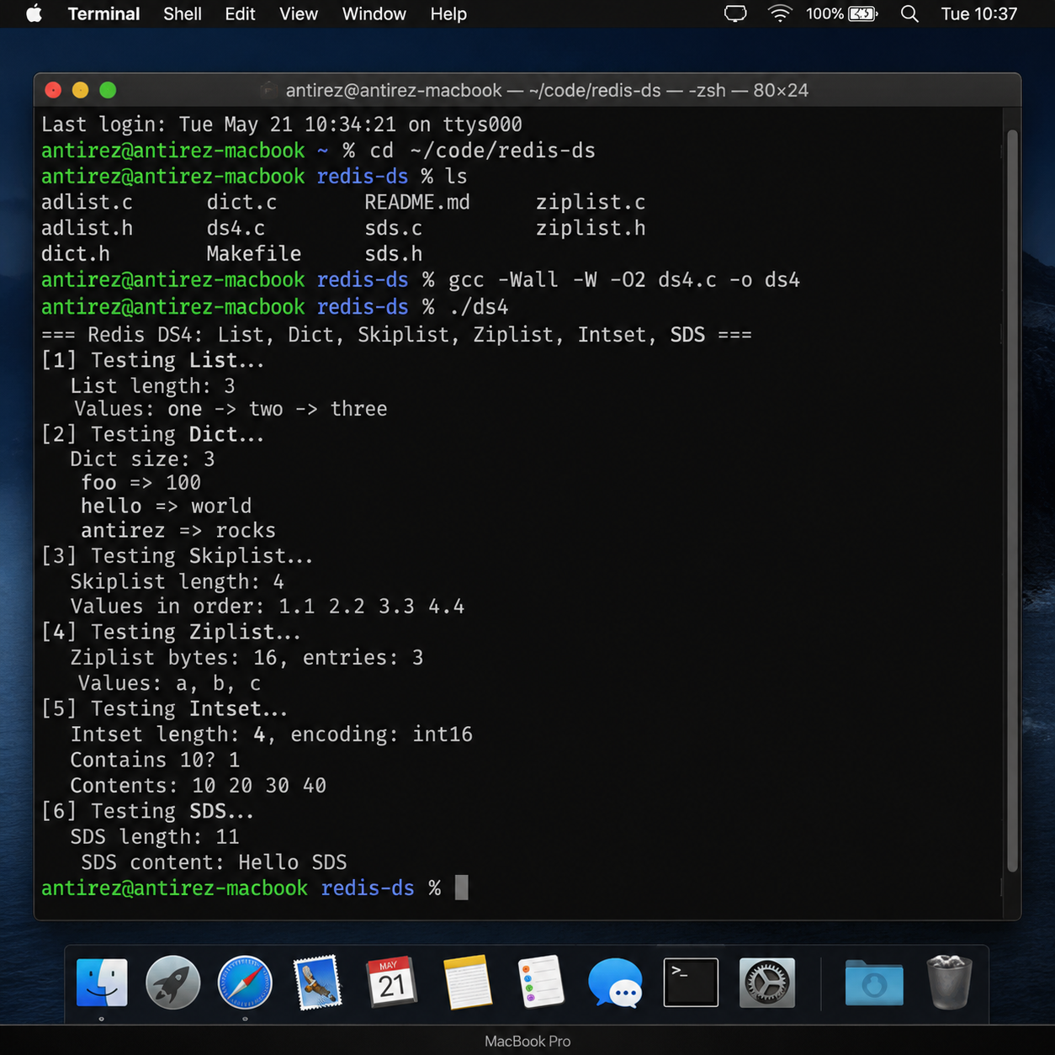Open the Apple menu
Image resolution: width=1055 pixels, height=1055 pixels.
coord(34,13)
